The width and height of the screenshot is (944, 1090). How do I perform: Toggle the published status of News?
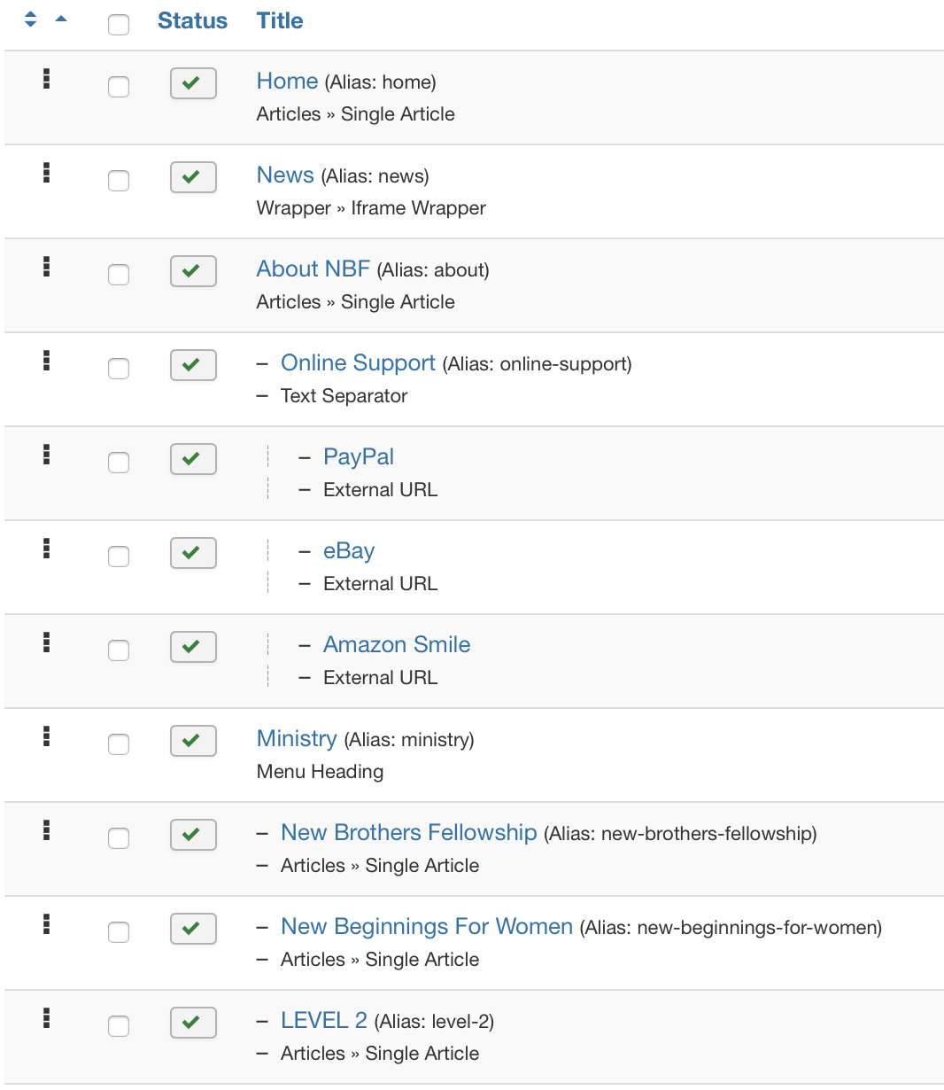[x=193, y=177]
